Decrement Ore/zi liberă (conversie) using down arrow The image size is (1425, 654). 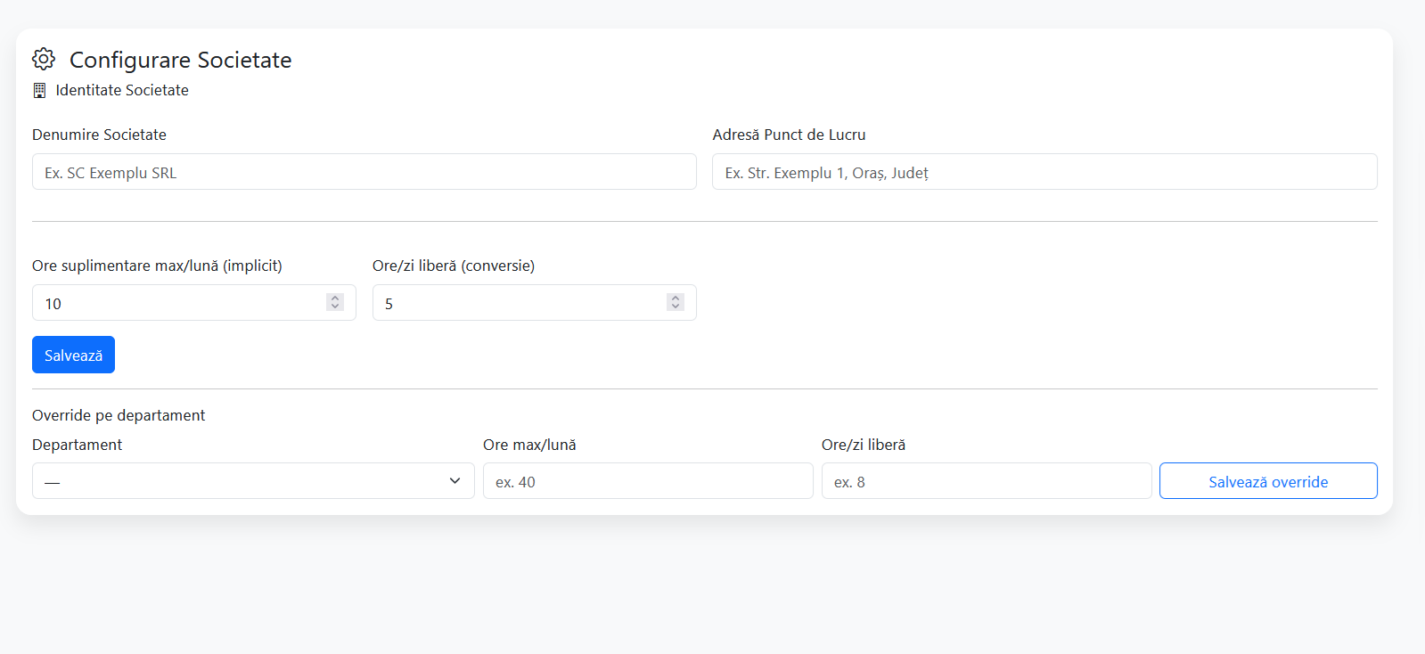676,307
